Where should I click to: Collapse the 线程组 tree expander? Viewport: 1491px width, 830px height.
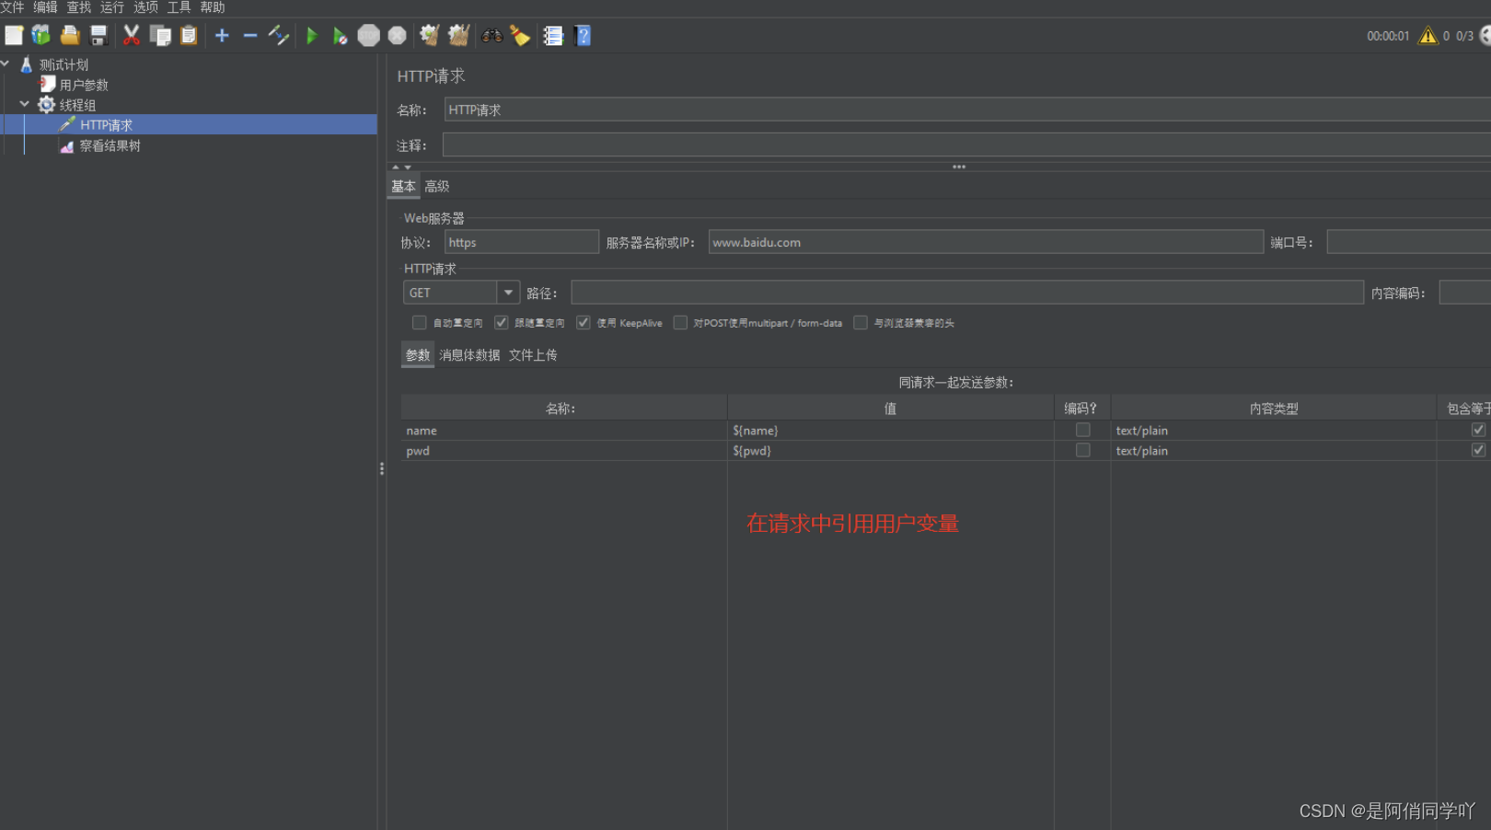point(25,104)
